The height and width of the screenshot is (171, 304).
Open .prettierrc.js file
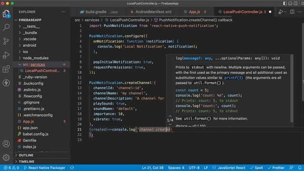point(33,109)
